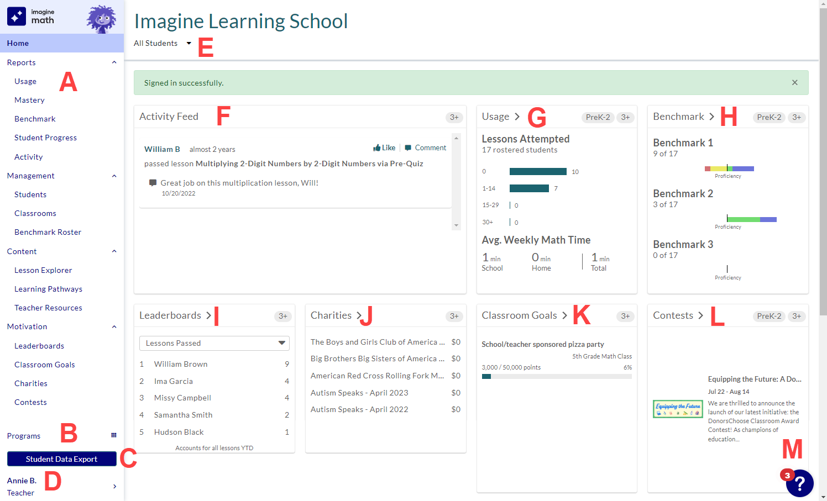Toggle the 3+ filter on Leaderboards card
827x501 pixels.
point(282,316)
